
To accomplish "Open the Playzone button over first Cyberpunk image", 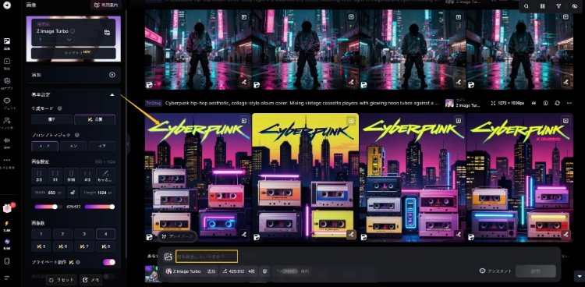I will click(178, 236).
